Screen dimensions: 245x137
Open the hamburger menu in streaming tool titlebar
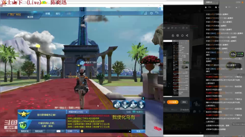176,28
